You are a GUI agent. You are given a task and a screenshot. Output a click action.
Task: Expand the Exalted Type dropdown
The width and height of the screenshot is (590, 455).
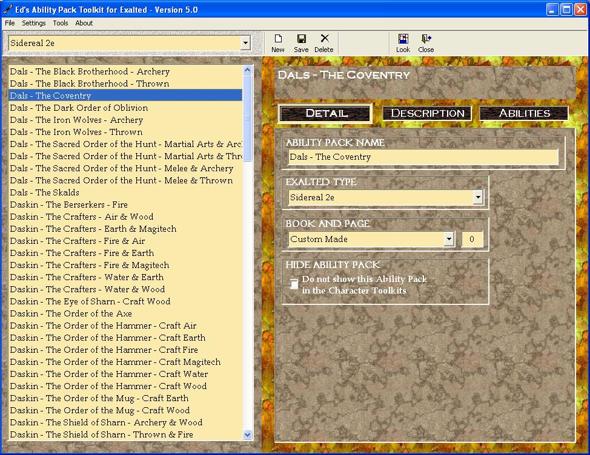point(478,197)
